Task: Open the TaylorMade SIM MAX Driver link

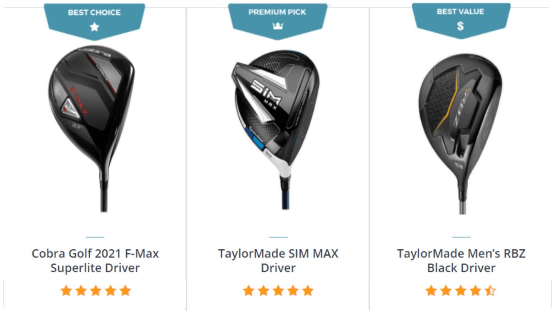Action: 278,260
